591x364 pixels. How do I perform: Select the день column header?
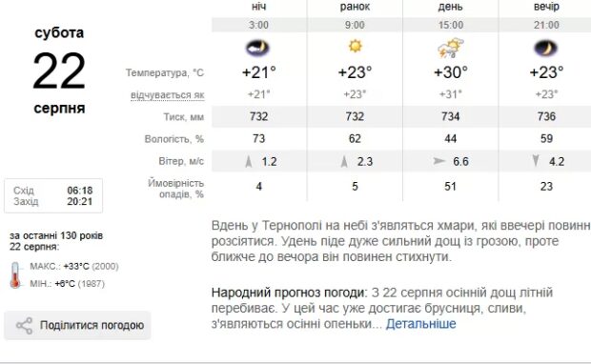tap(451, 7)
